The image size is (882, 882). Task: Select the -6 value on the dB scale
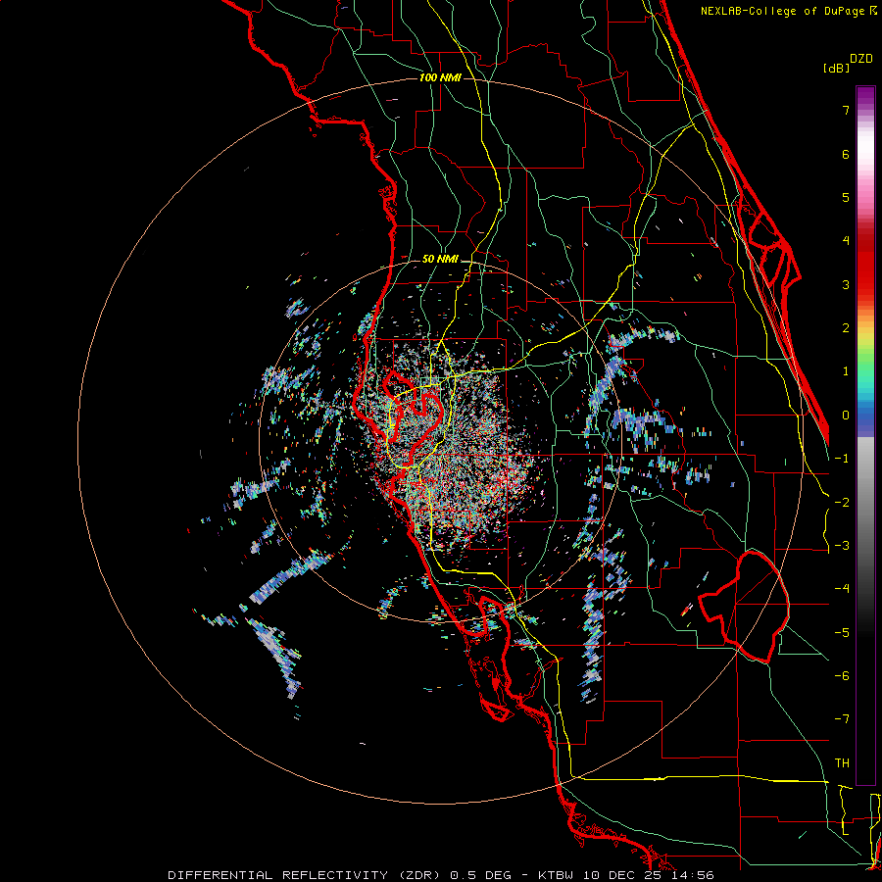click(842, 676)
